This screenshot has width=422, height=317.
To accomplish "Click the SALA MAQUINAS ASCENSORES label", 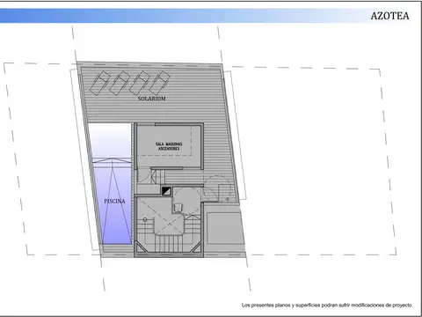I will [x=169, y=146].
